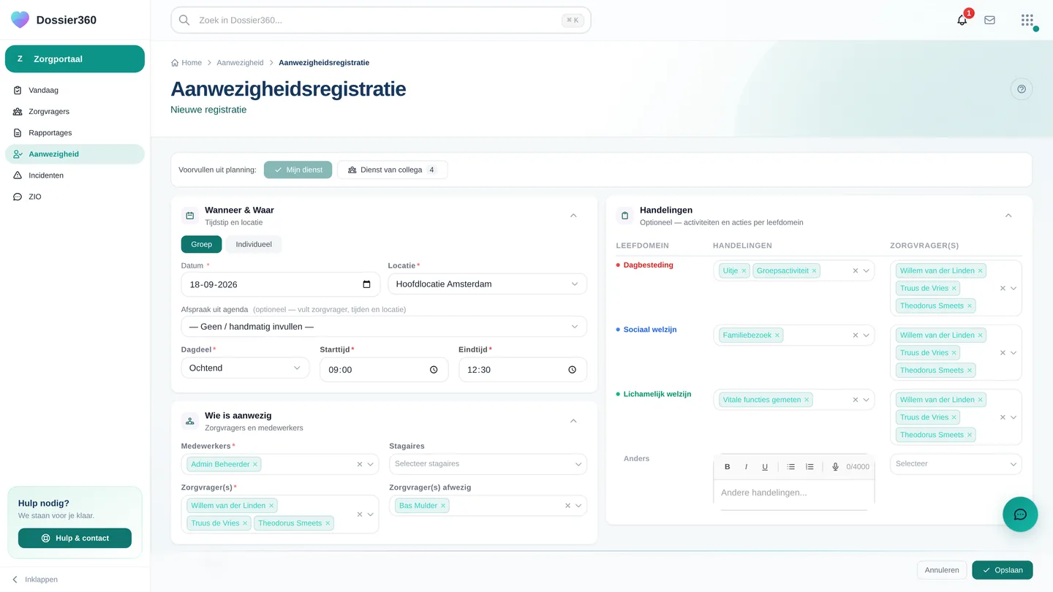Screen dimensions: 1053x592
Task: Remove Uitje tag from Dagbesteding handelingen
Action: coord(744,271)
